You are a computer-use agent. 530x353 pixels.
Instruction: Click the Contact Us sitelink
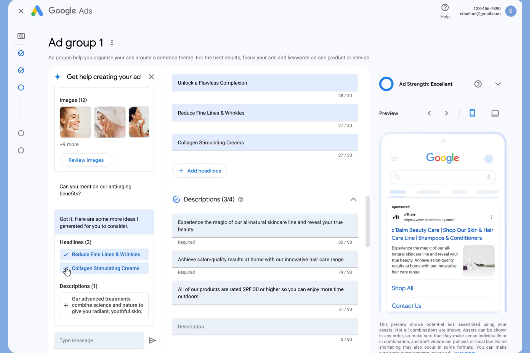406,306
